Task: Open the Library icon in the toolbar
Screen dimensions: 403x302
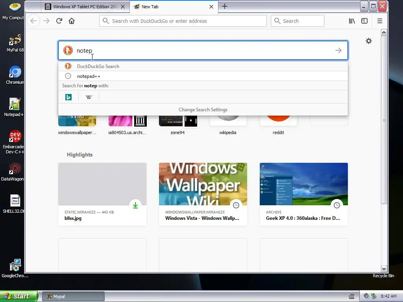Action: click(x=352, y=21)
